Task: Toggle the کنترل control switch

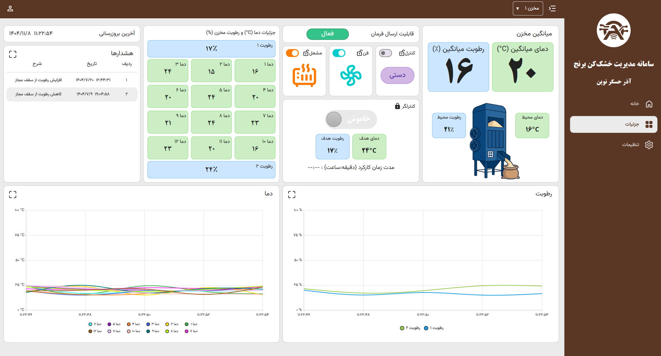Action: tap(386, 53)
